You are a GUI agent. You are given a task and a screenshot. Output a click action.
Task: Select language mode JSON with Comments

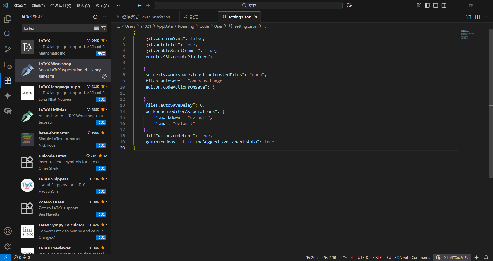(408, 257)
